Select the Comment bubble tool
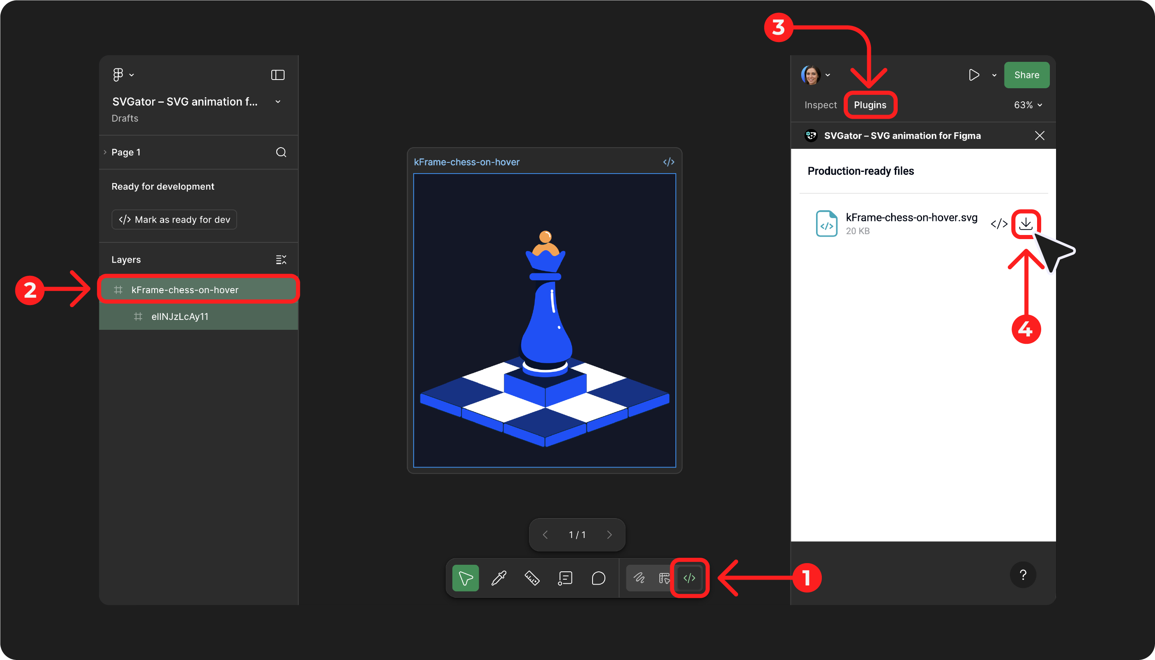1155x660 pixels. coord(598,578)
